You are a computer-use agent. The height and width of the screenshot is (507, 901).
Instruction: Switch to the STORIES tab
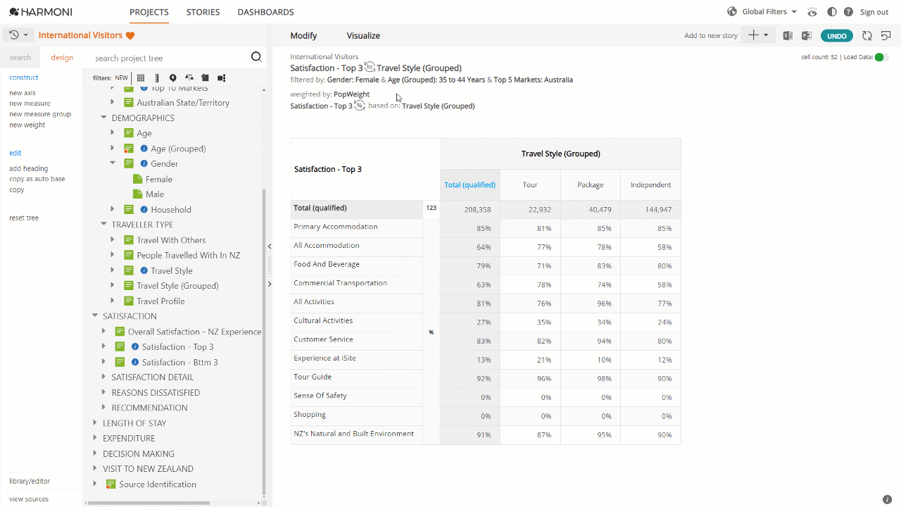coord(203,12)
